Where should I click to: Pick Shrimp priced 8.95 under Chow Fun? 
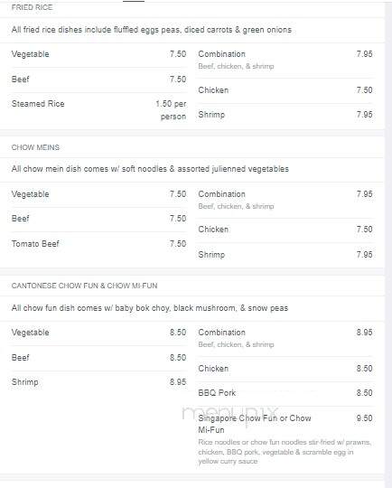click(x=98, y=382)
